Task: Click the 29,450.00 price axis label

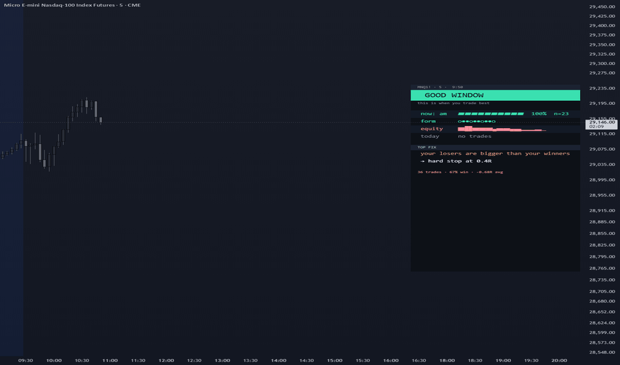Action: coord(602,7)
